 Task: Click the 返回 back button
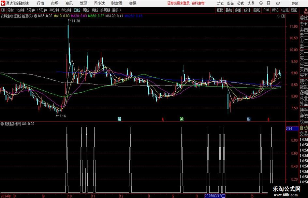pos(294,10)
